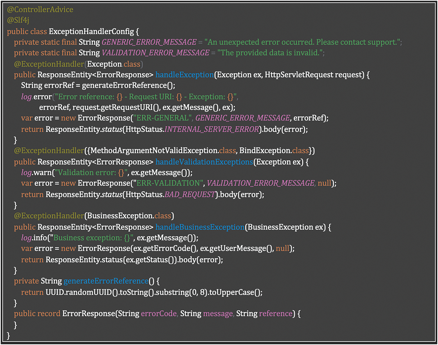Click the @ControllerAdvice annotation

(40, 10)
